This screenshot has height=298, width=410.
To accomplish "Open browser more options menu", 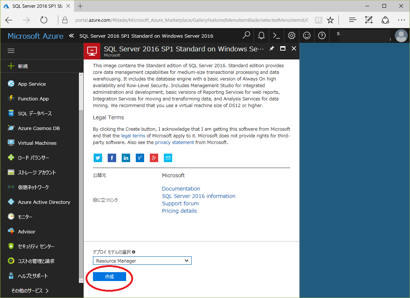I will (402, 20).
